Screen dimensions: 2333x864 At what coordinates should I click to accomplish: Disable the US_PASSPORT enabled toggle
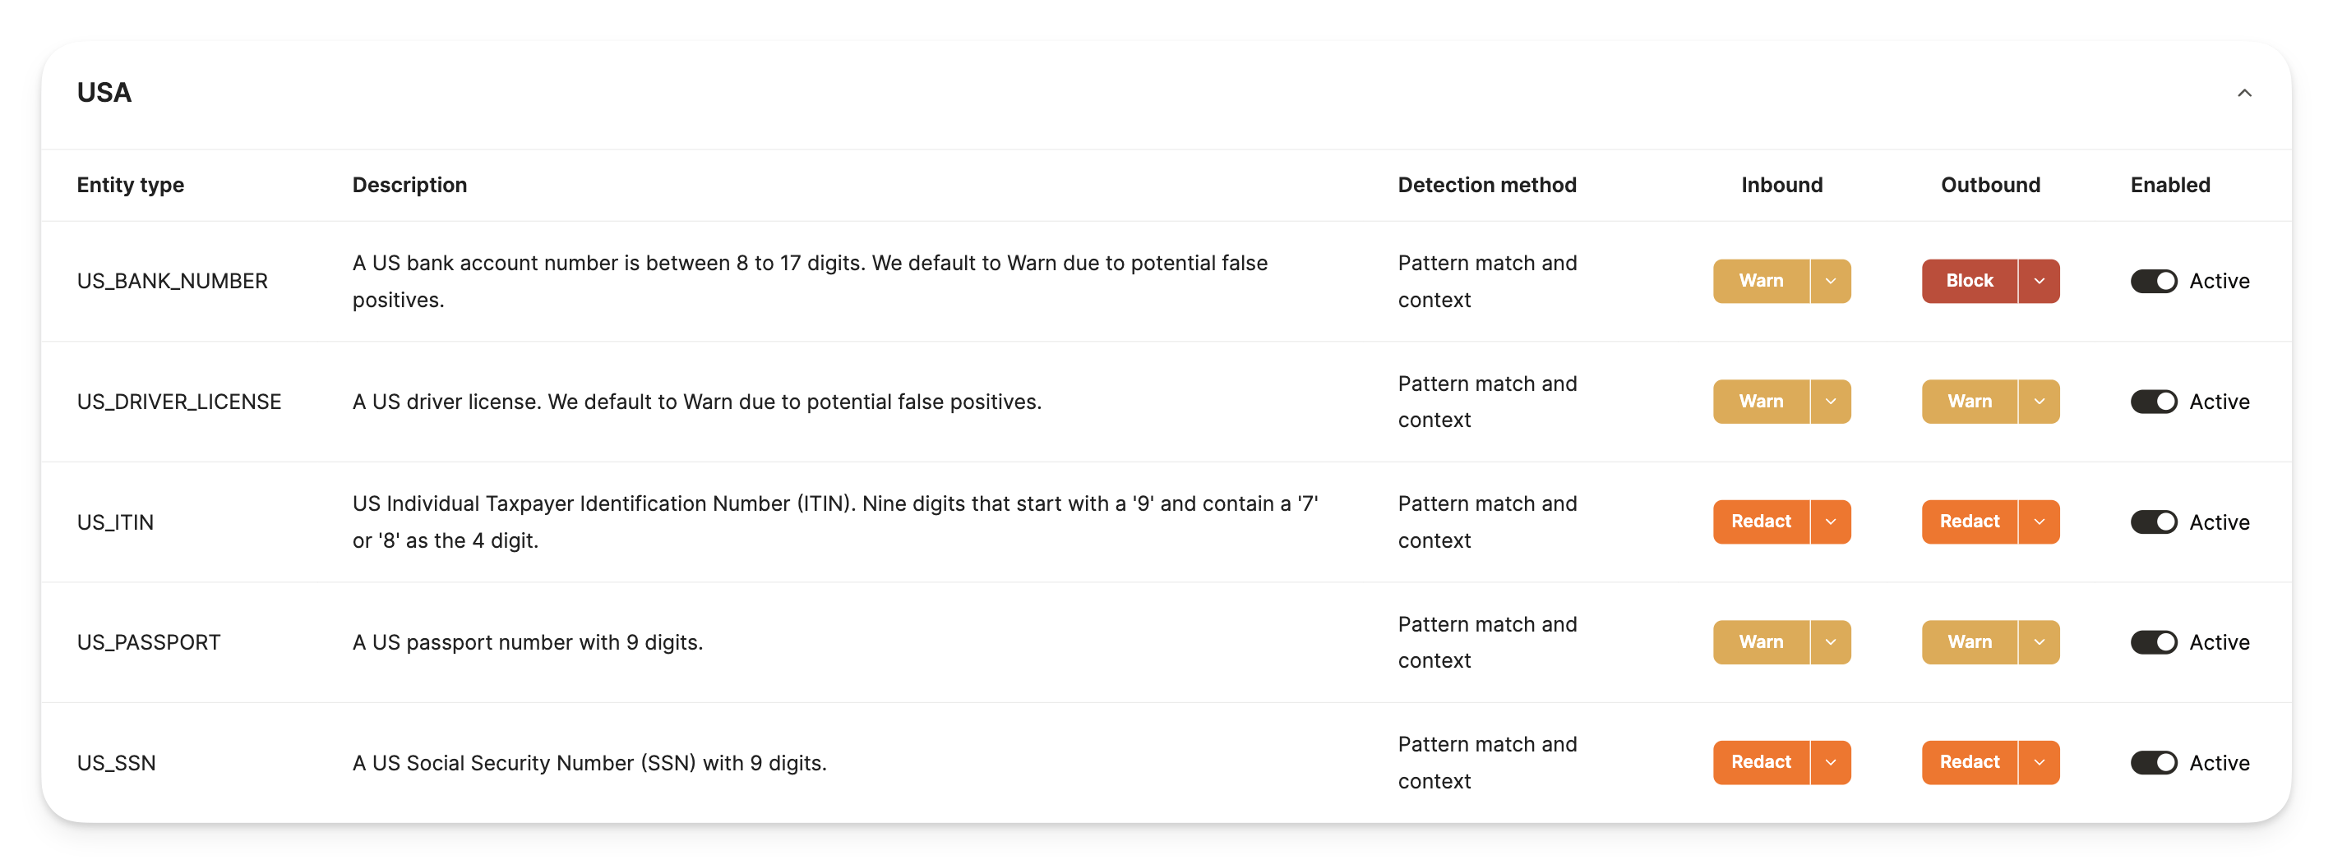click(x=2154, y=642)
